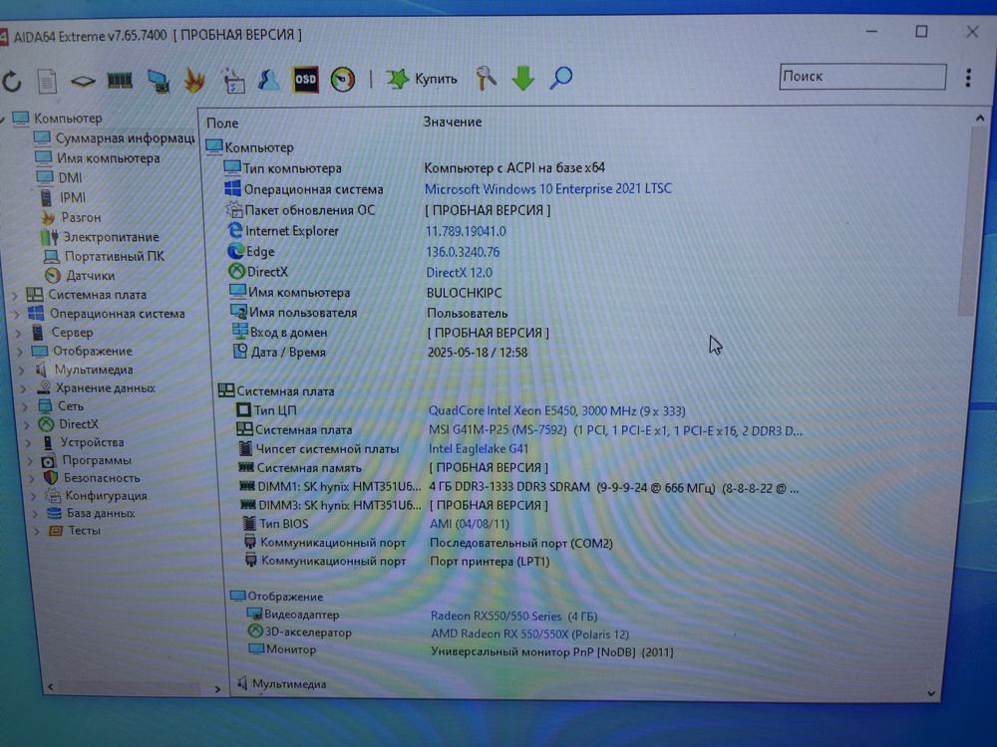The image size is (997, 747).
Task: Open the preferences wrench toolbar icon
Action: (x=486, y=78)
